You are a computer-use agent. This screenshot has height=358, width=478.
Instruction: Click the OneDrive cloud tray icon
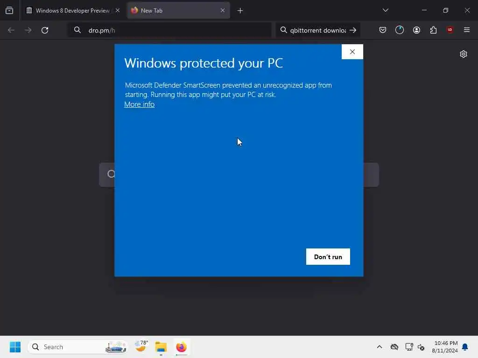[x=394, y=347]
